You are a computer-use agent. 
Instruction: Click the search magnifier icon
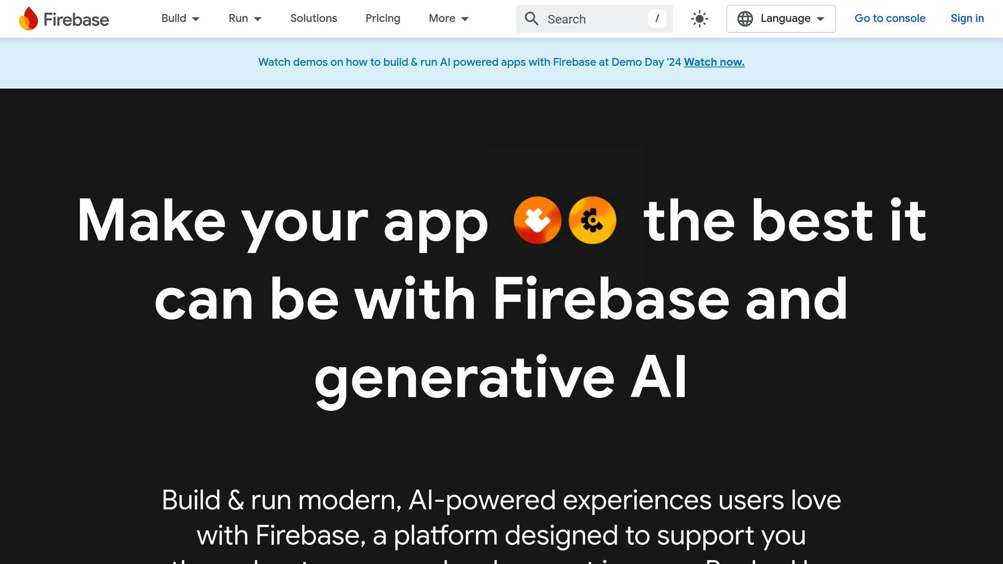pos(532,19)
